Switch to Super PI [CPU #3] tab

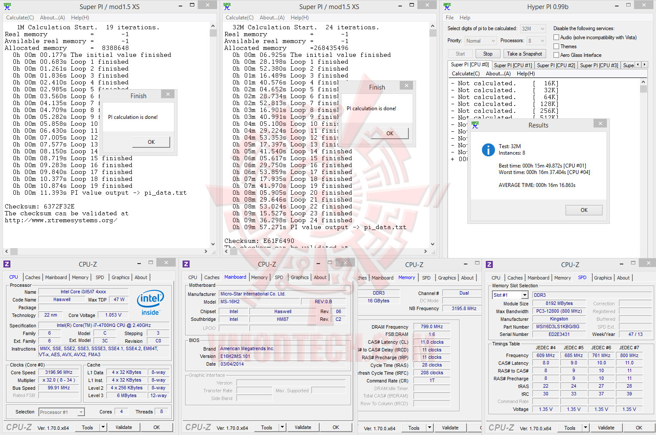599,65
